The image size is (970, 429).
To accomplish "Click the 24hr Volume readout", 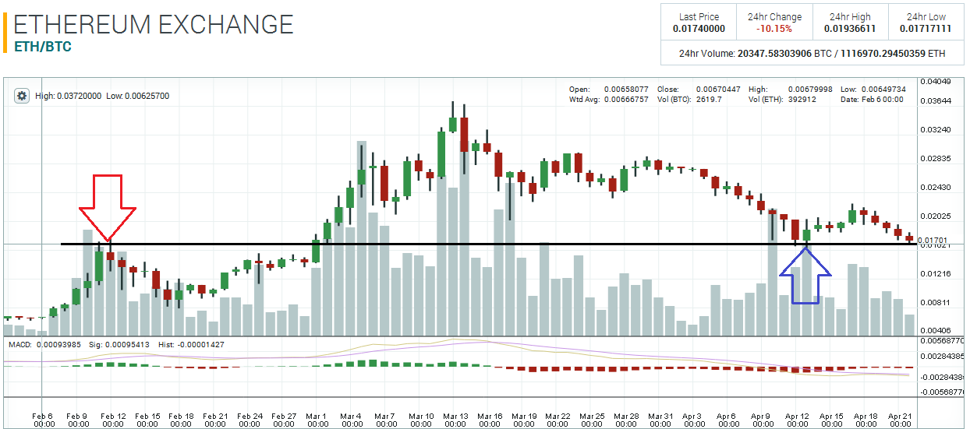I will click(x=812, y=54).
